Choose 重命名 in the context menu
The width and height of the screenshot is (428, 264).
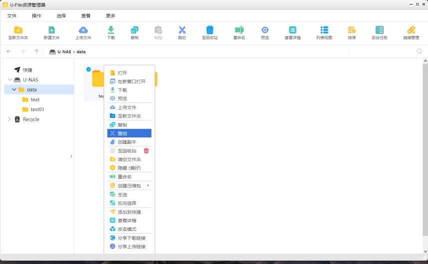pos(129,177)
